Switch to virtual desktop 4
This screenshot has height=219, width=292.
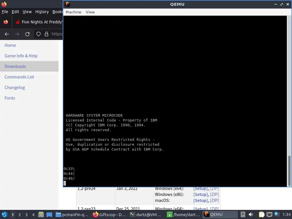coord(33,215)
